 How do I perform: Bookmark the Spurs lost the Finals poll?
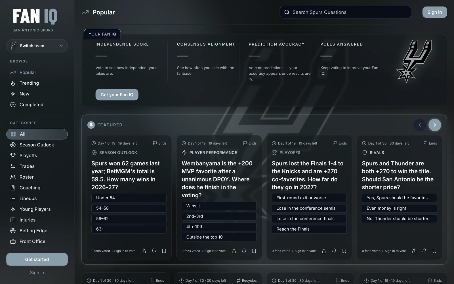(x=344, y=251)
